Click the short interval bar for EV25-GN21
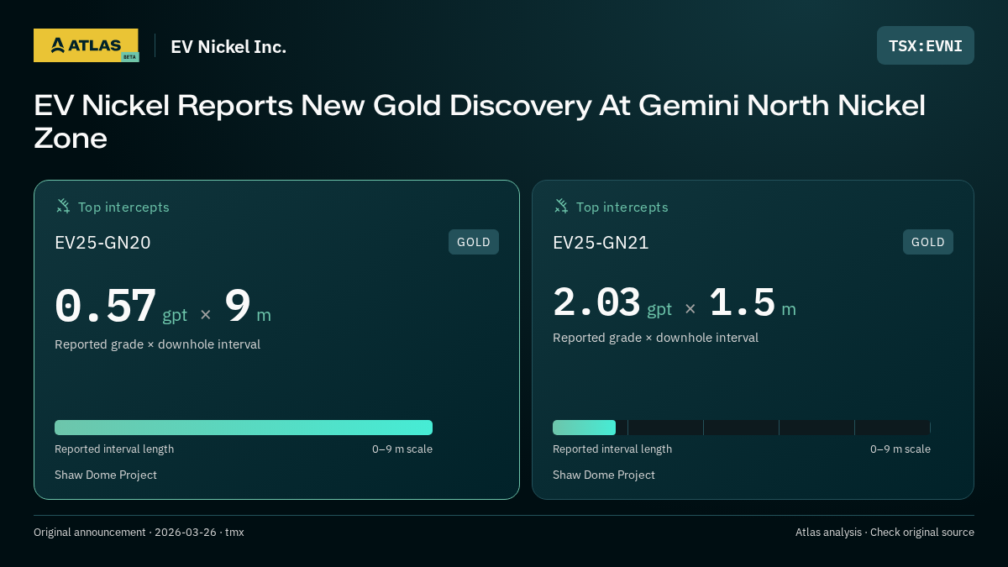The image size is (1008, 567). coord(584,428)
